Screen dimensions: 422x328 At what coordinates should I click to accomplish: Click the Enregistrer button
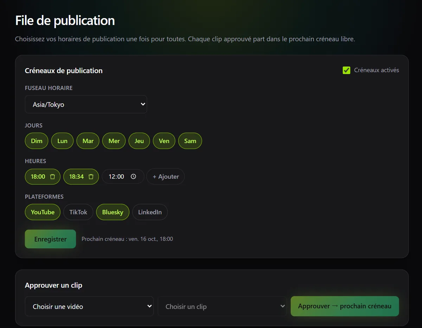tap(50, 239)
